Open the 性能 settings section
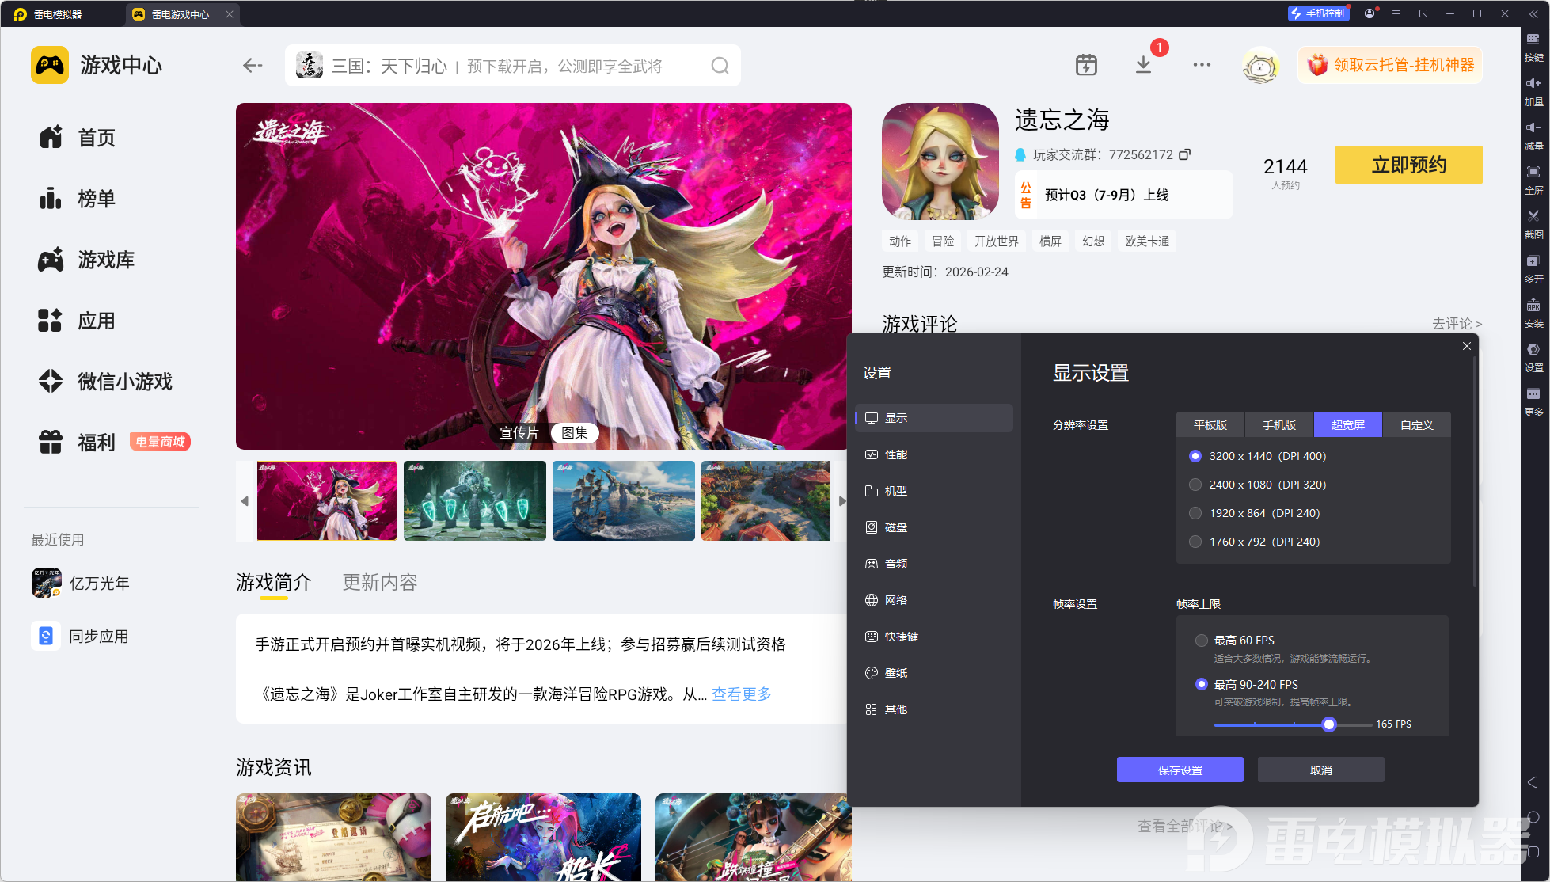Image resolution: width=1550 pixels, height=882 pixels. click(x=895, y=454)
